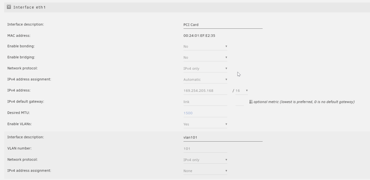This screenshot has width=370, height=180.
Task: Click the MAC address label
Action: coord(19,36)
